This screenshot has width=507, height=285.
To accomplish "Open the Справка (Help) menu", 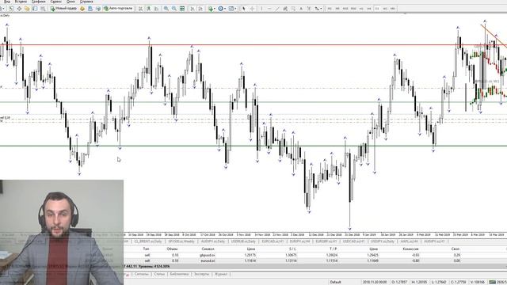I will 86,2.
